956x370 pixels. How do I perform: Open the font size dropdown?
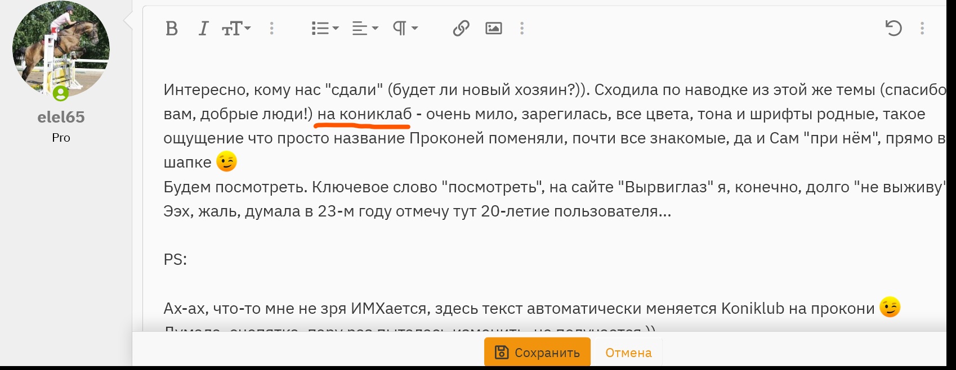[236, 28]
